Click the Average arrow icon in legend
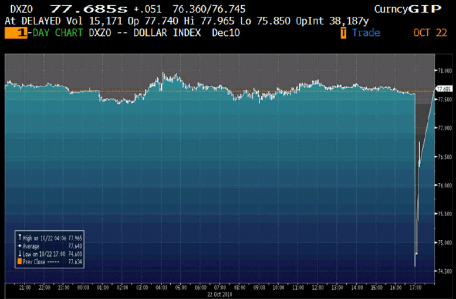 [x=19, y=245]
